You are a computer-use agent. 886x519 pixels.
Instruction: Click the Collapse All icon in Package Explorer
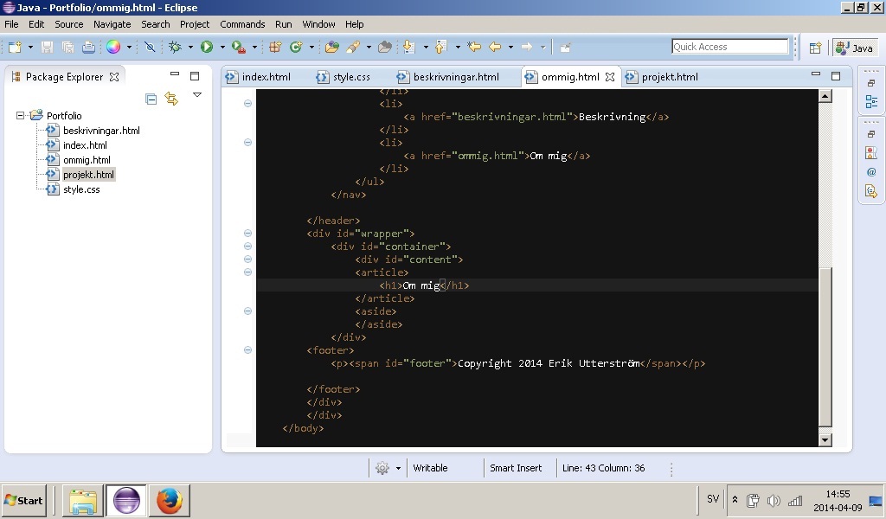click(151, 99)
